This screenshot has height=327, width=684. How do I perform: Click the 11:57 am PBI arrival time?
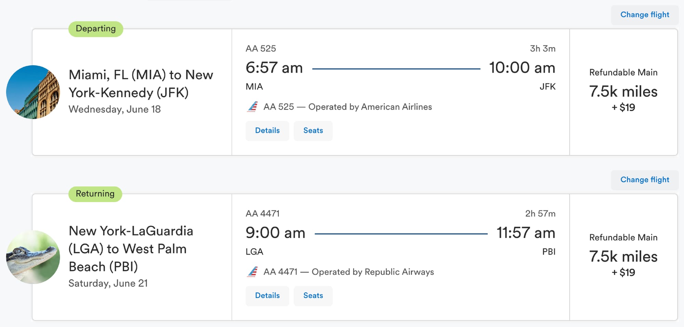(526, 233)
